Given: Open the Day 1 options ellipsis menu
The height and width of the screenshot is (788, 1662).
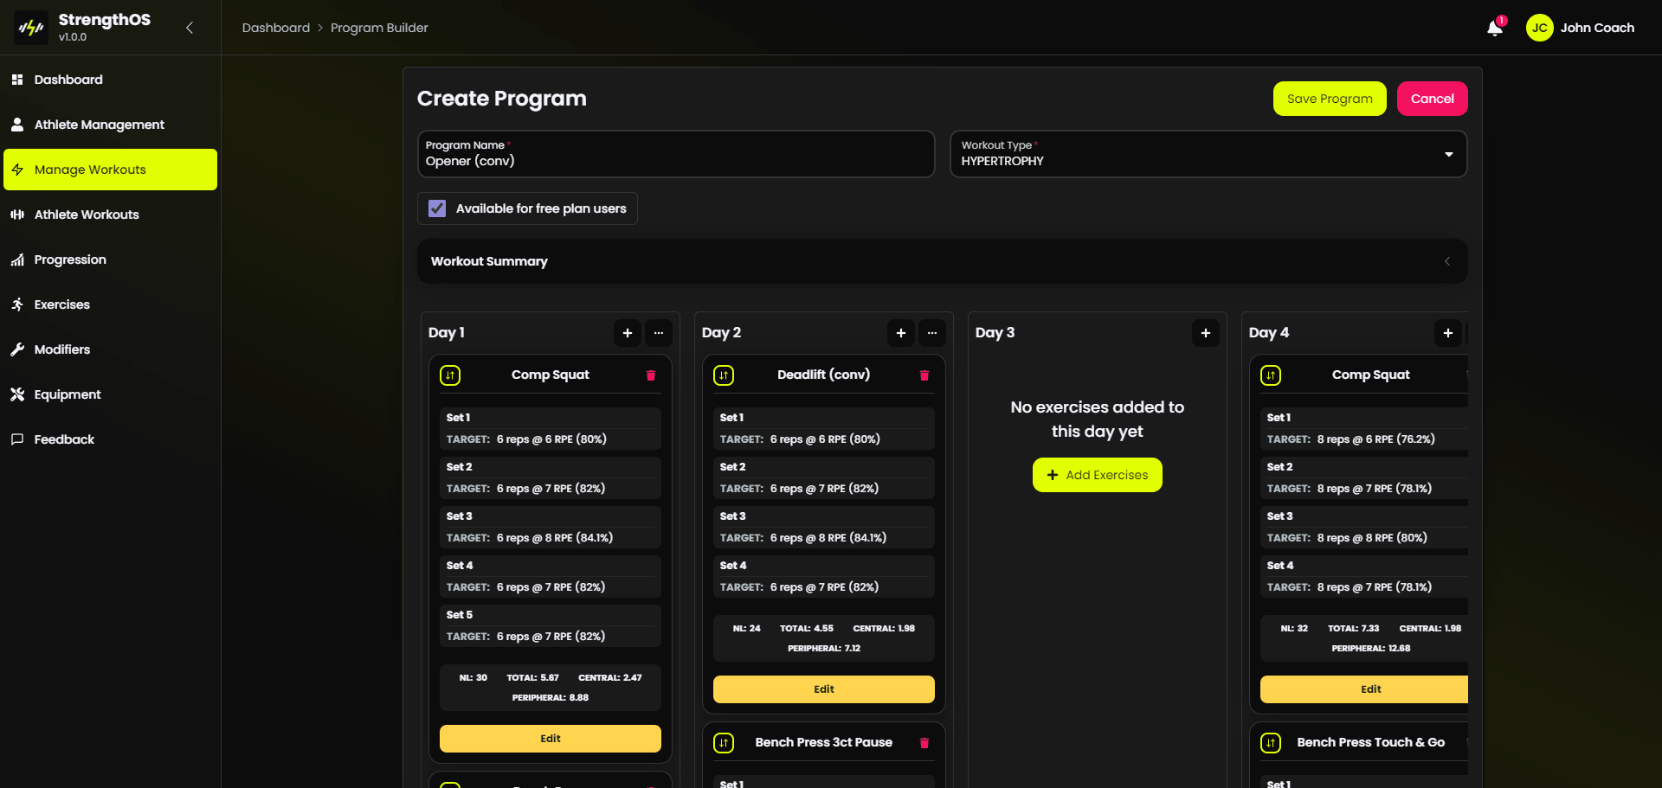Looking at the screenshot, I should click(659, 333).
